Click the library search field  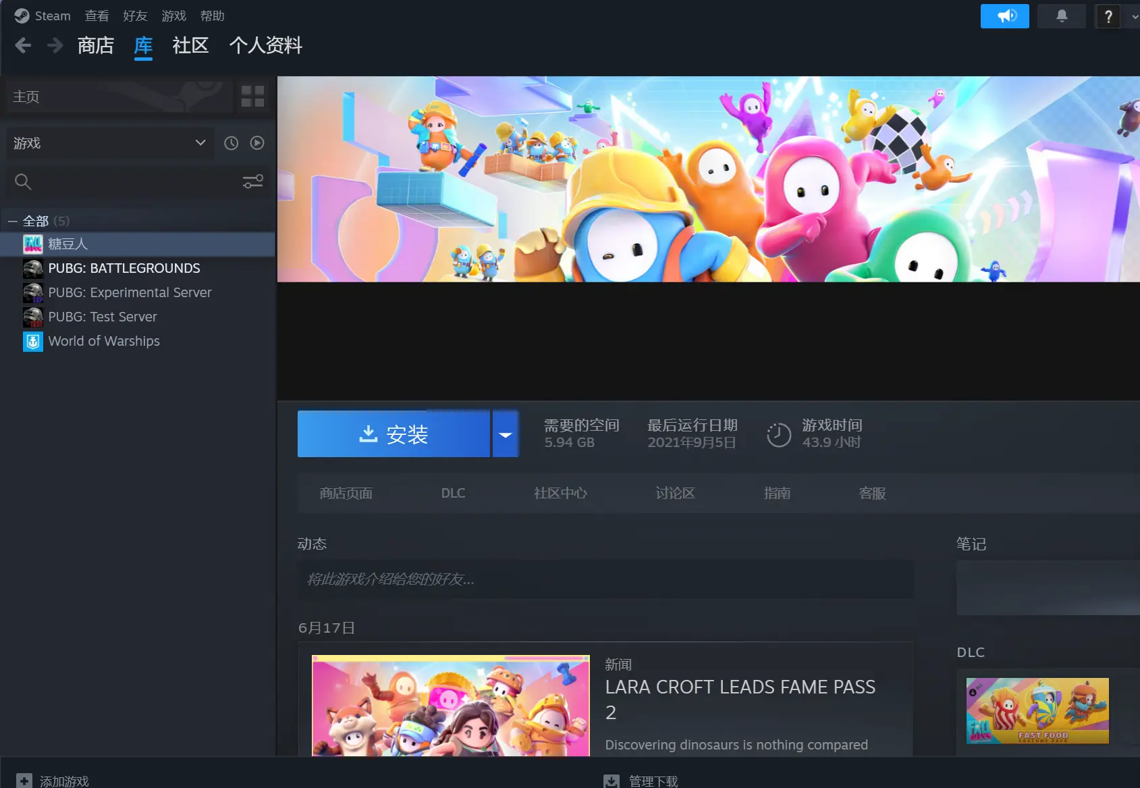click(138, 182)
